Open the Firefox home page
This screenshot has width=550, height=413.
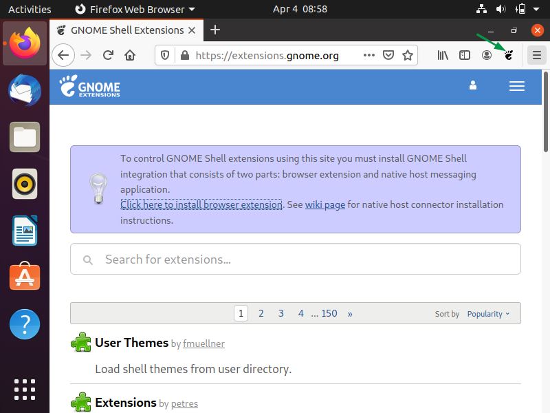130,55
